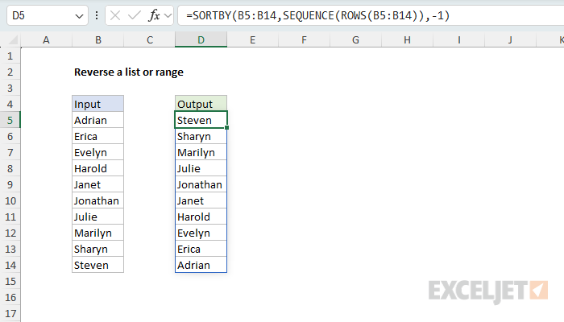Select input cell 'Adrian' in column B
Viewport: 564px width, 322px height.
click(x=97, y=120)
